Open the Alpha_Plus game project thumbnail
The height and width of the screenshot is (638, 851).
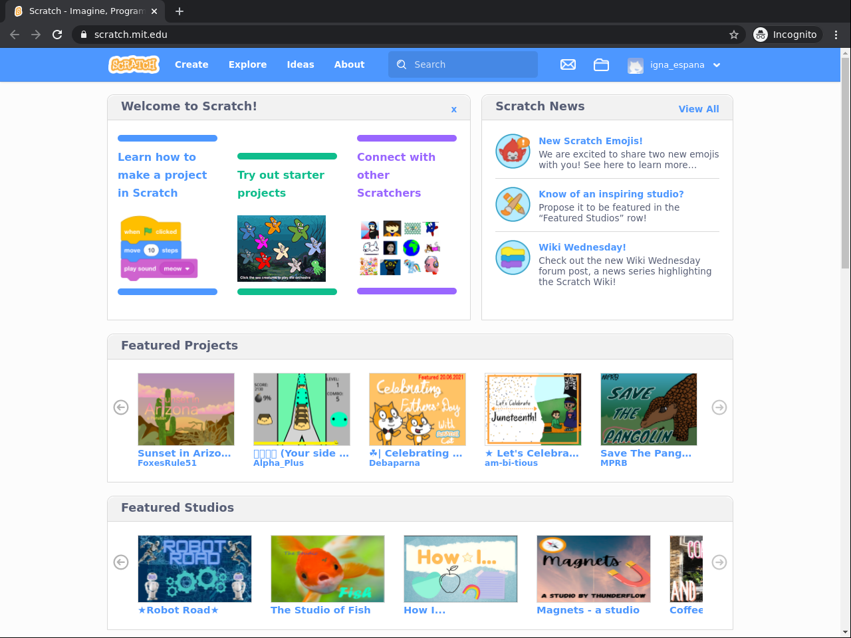point(302,409)
